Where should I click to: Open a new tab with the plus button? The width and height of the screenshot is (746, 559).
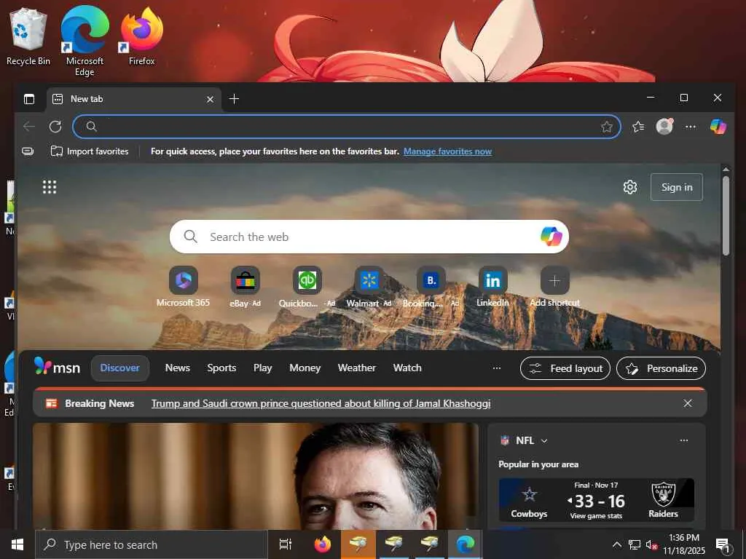(234, 99)
